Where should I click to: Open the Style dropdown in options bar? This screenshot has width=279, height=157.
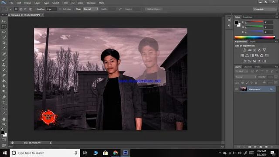tap(91, 9)
